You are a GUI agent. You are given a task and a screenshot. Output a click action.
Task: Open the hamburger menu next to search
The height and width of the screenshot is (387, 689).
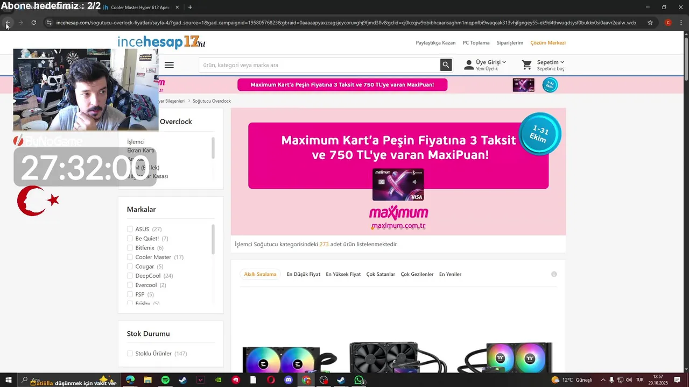[x=169, y=65]
